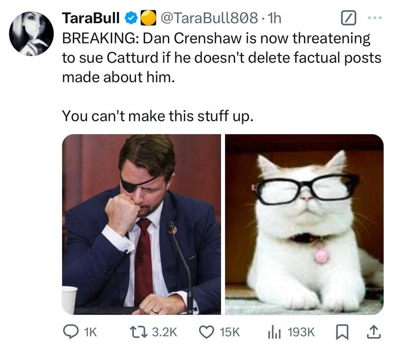Open TaraBull's profile avatar picture
The image size is (393, 353).
pos(31,33)
